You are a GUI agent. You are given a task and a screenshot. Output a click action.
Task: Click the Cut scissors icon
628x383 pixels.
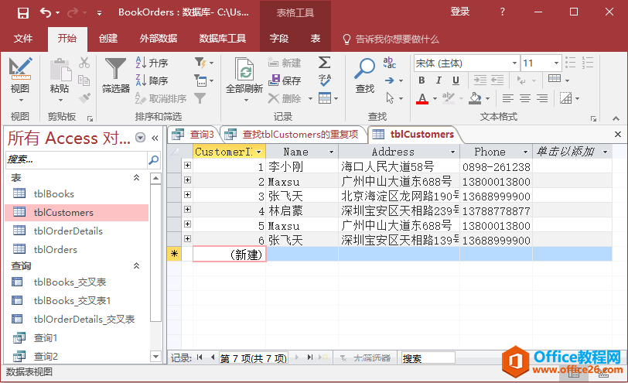(84, 63)
